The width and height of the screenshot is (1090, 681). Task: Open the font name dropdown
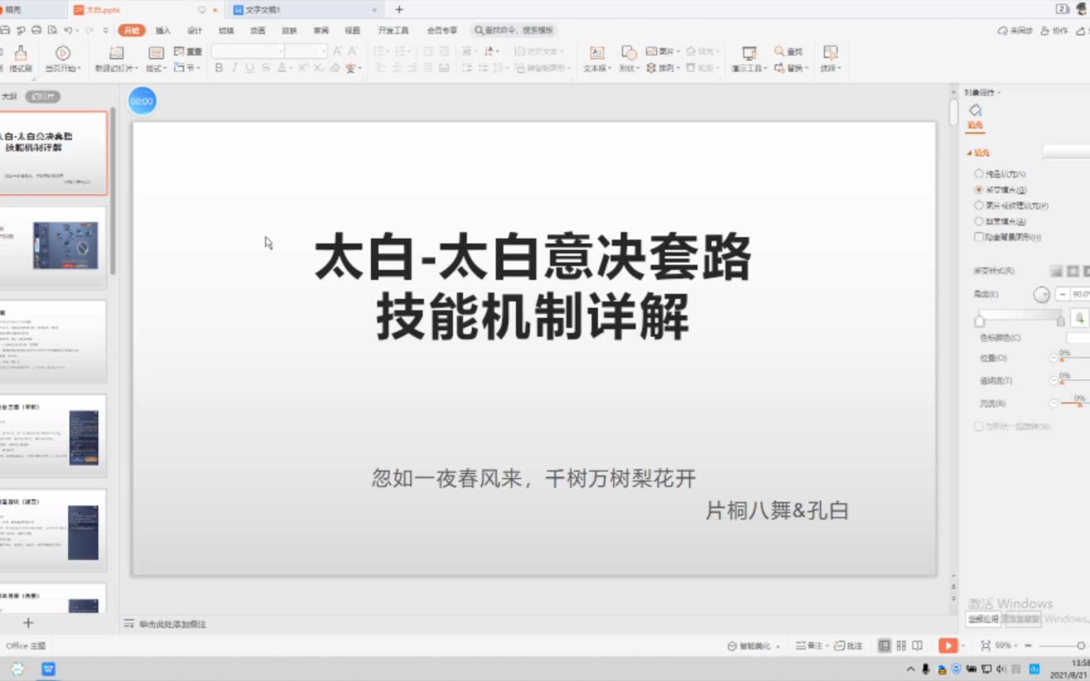(x=281, y=50)
